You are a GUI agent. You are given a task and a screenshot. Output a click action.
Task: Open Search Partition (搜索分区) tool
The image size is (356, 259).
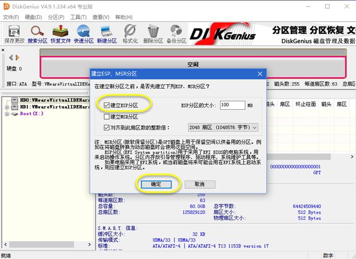tap(38, 34)
